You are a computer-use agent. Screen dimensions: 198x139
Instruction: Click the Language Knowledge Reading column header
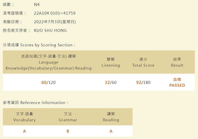pos(49,62)
